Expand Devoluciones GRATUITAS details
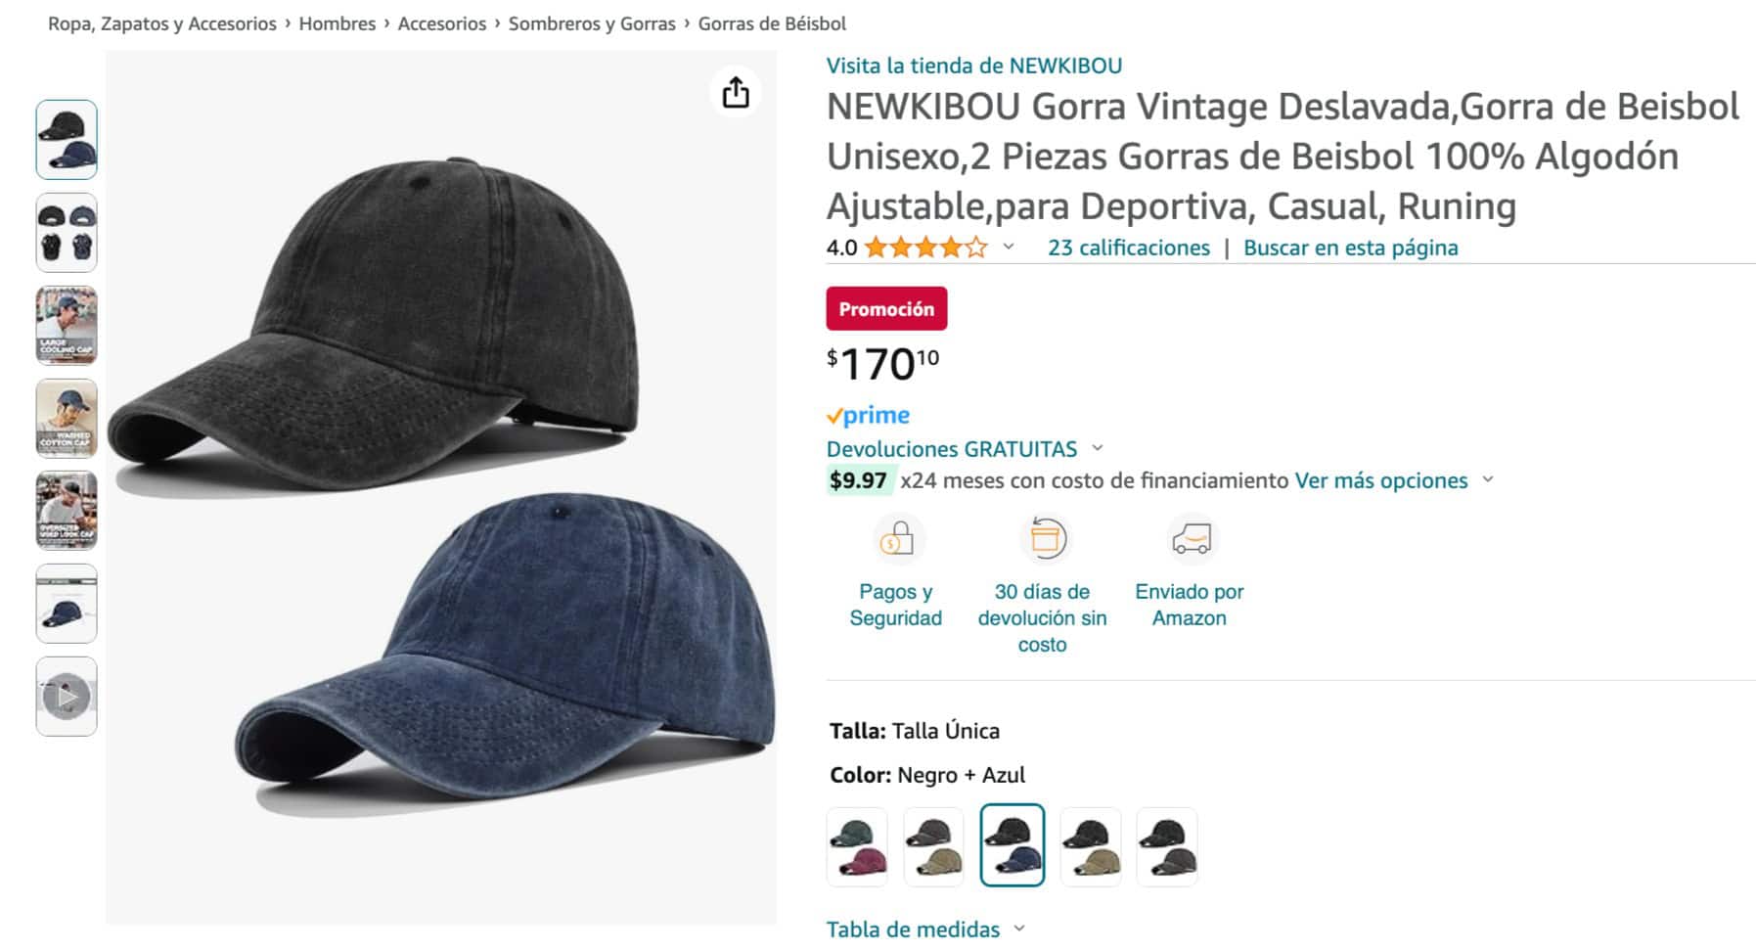 [x=1097, y=448]
